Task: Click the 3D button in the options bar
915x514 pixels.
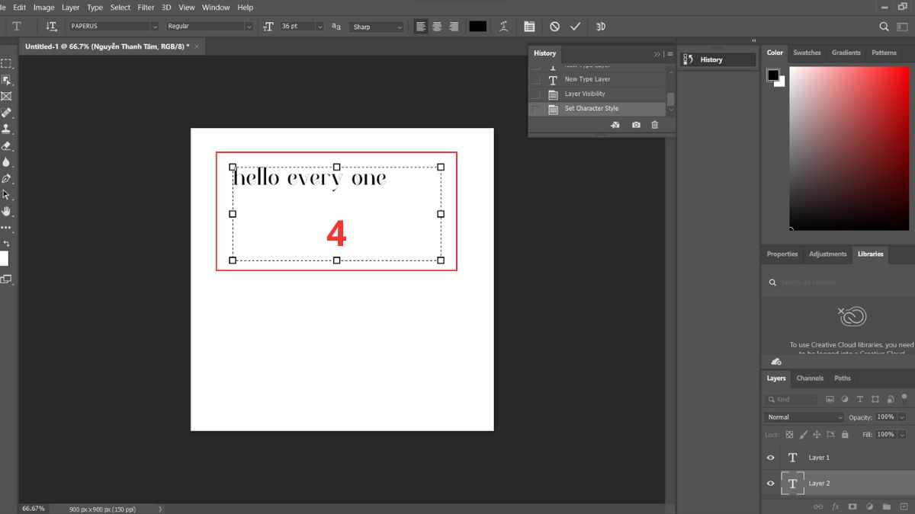Action: (600, 26)
